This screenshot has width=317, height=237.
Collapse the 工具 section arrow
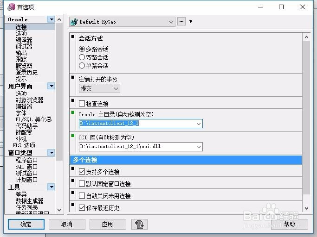pyautogui.click(x=52, y=187)
